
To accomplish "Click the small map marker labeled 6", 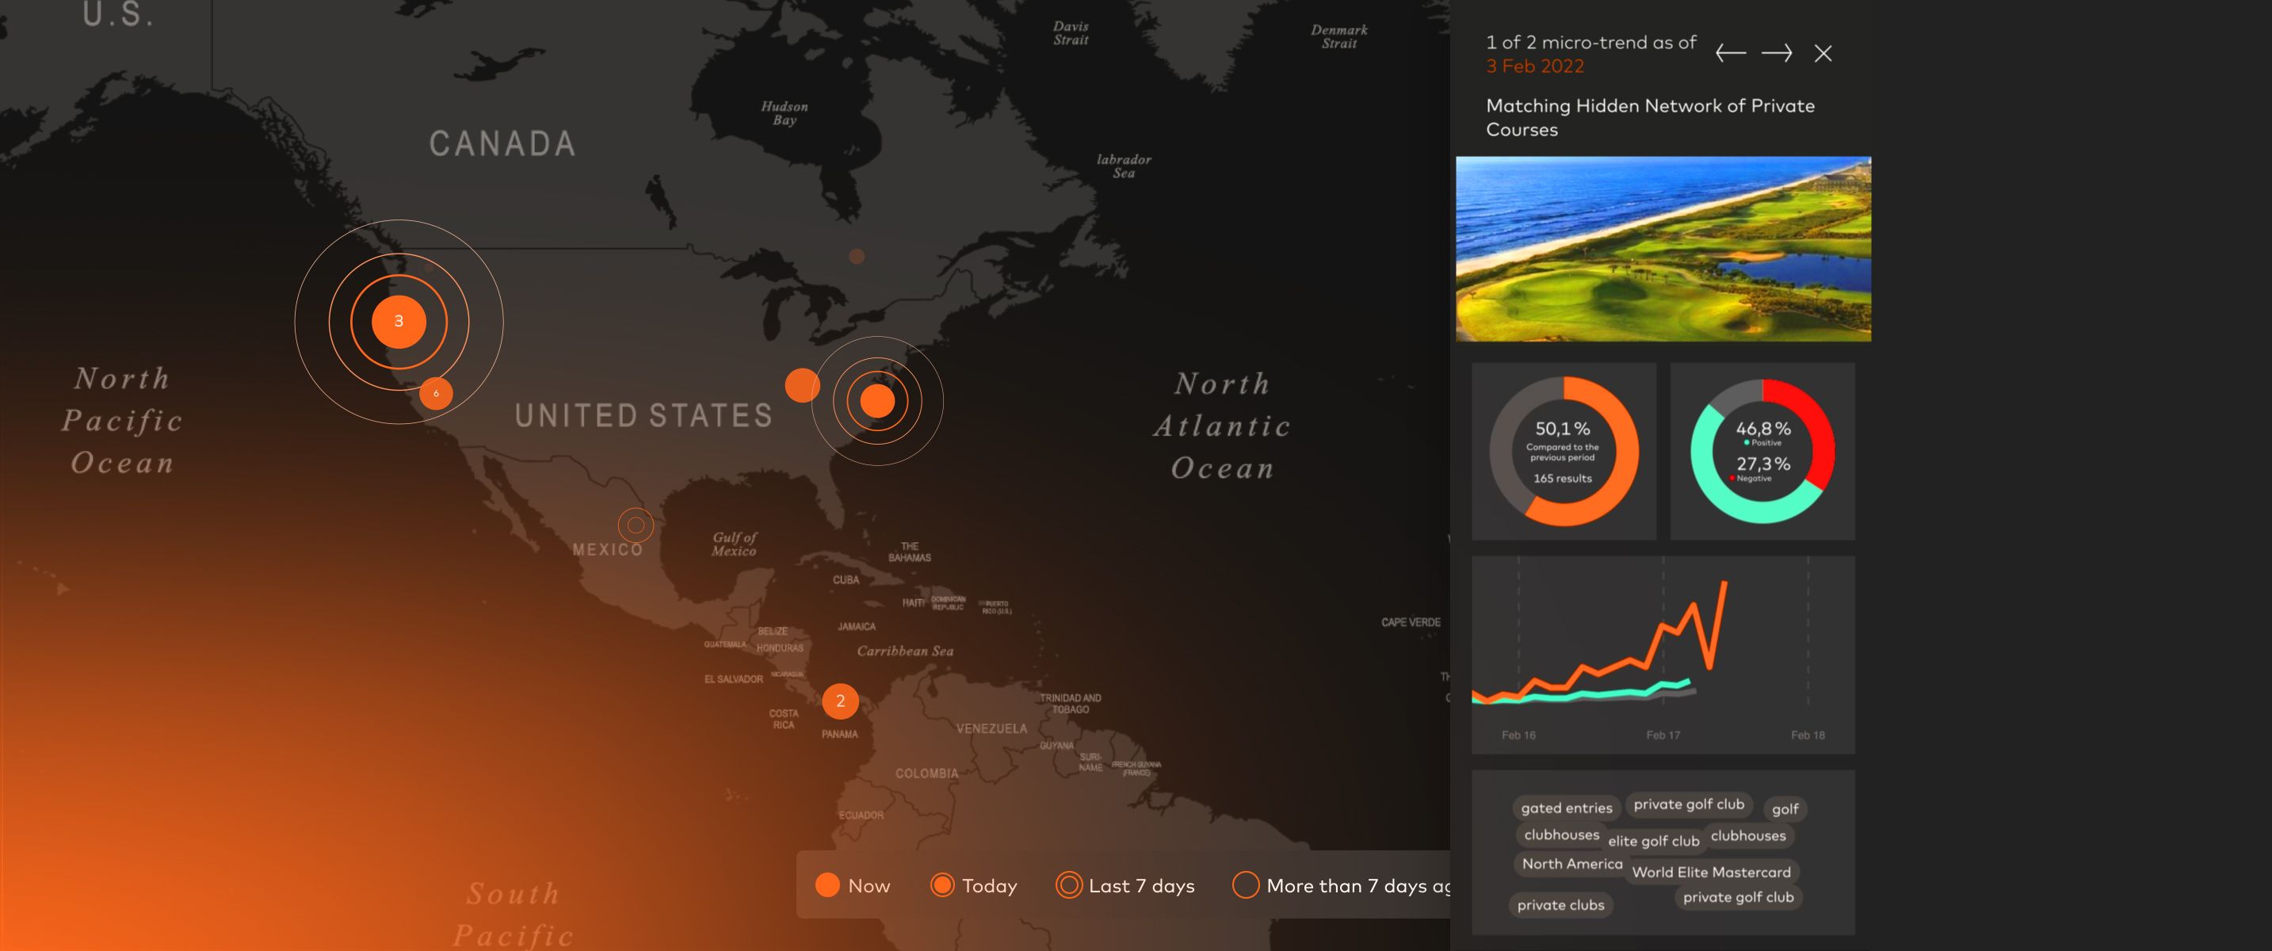I will (x=436, y=392).
